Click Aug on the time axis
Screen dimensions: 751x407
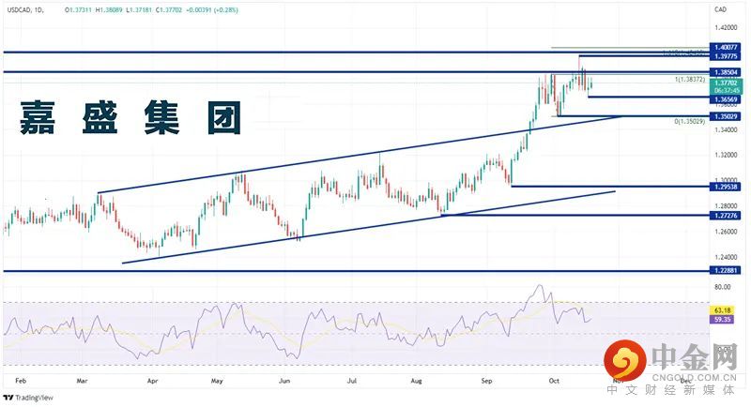point(416,381)
